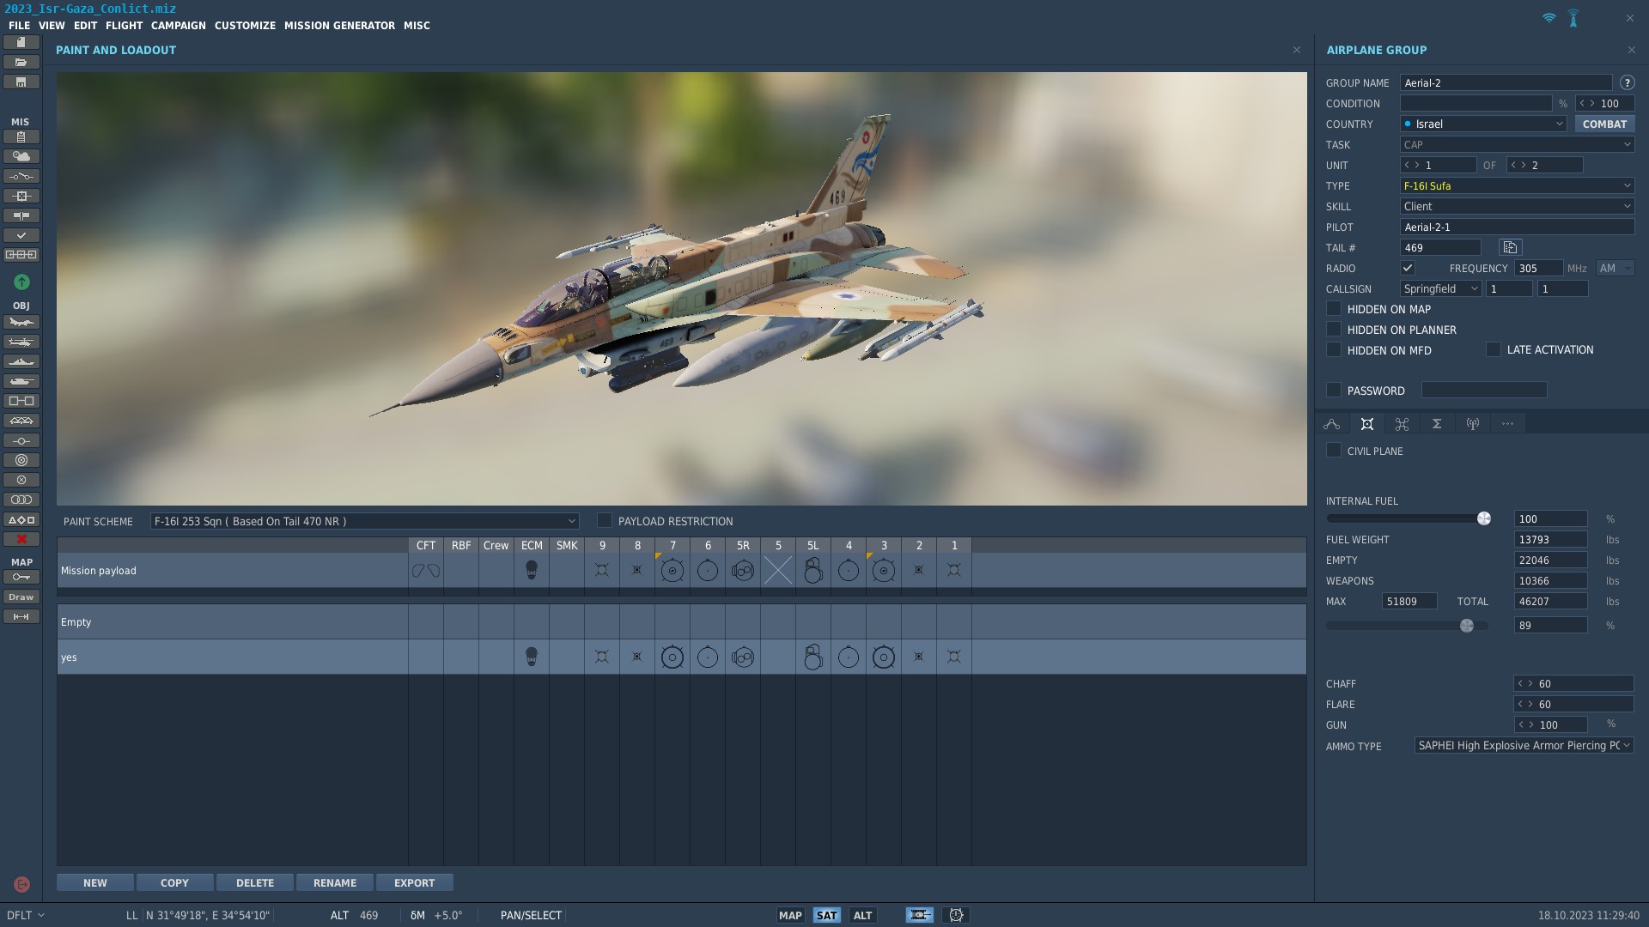
Task: Toggle the Late Activation checkbox
Action: click(x=1494, y=350)
